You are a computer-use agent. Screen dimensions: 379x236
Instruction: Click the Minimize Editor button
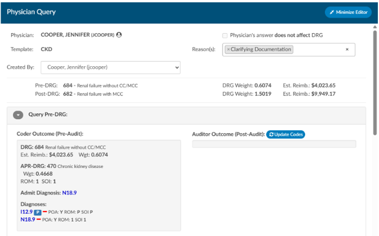tap(348, 12)
